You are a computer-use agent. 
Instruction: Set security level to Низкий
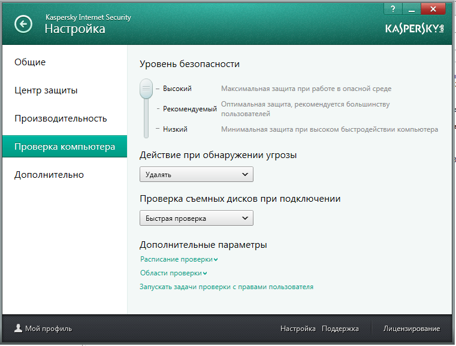[x=175, y=129]
